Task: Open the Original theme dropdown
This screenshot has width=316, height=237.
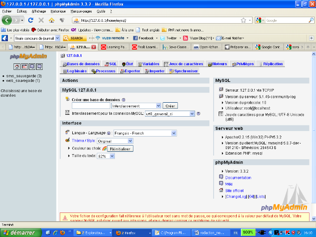Action: click(x=115, y=141)
